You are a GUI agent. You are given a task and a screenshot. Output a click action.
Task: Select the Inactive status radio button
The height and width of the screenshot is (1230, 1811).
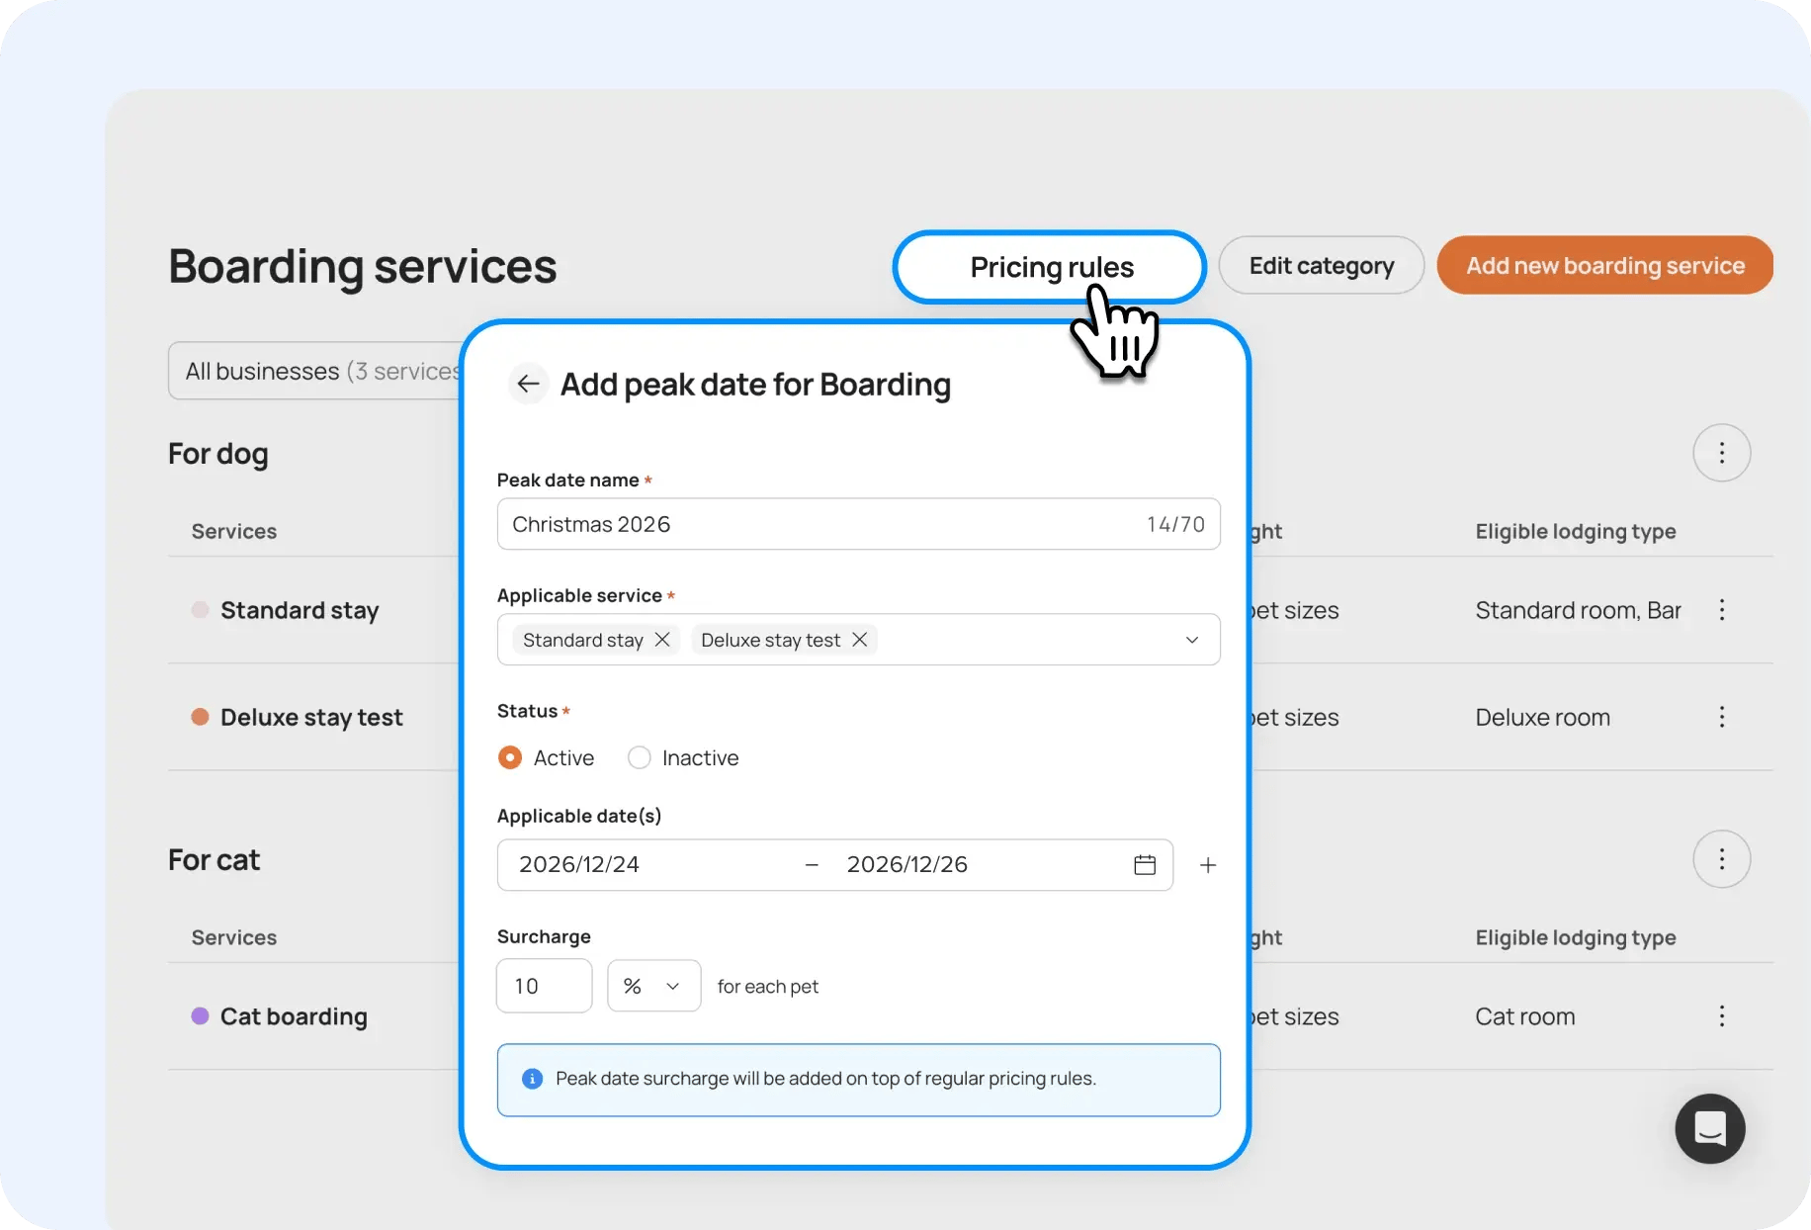pyautogui.click(x=640, y=757)
